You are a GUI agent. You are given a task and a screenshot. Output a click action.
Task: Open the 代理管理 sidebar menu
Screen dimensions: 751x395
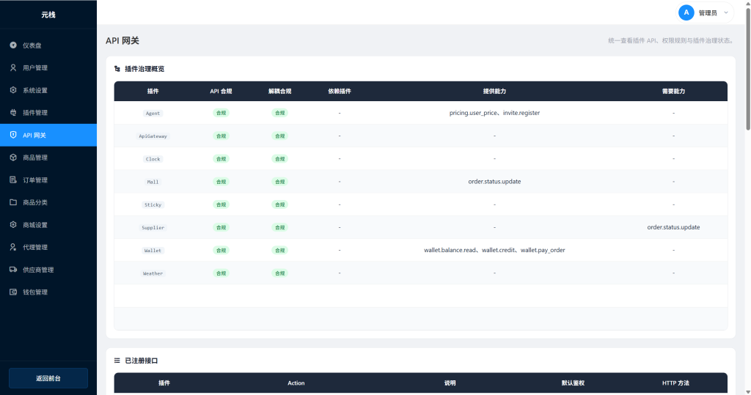click(x=48, y=248)
